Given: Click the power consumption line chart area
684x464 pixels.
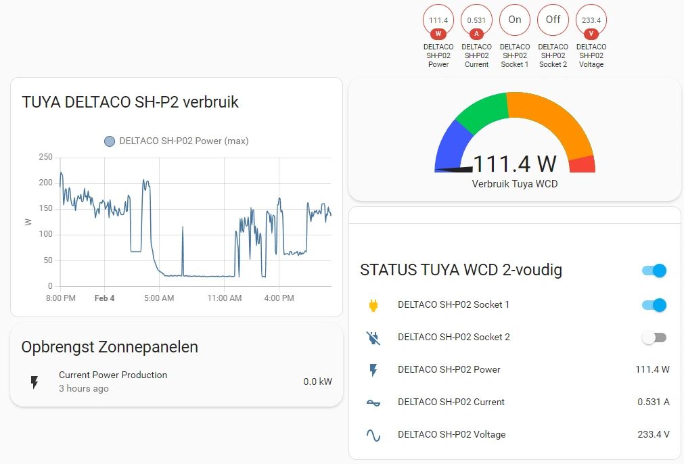Looking at the screenshot, I should click(196, 223).
